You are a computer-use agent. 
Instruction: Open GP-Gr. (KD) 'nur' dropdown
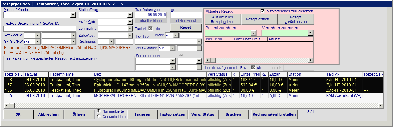pos(38,42)
